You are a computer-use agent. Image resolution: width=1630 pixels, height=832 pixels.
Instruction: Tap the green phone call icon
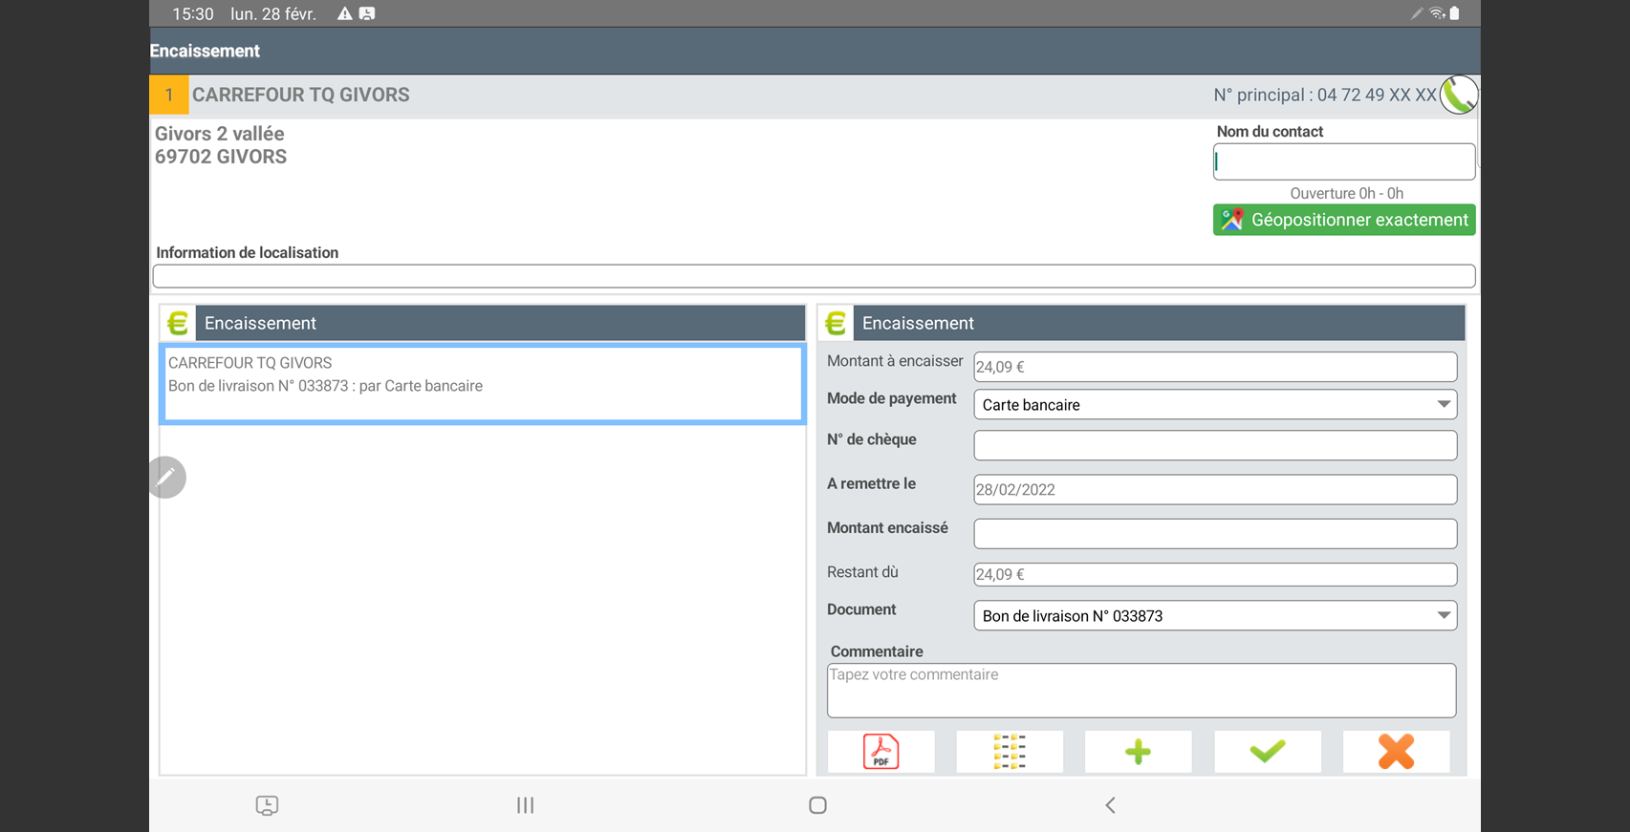(1459, 95)
